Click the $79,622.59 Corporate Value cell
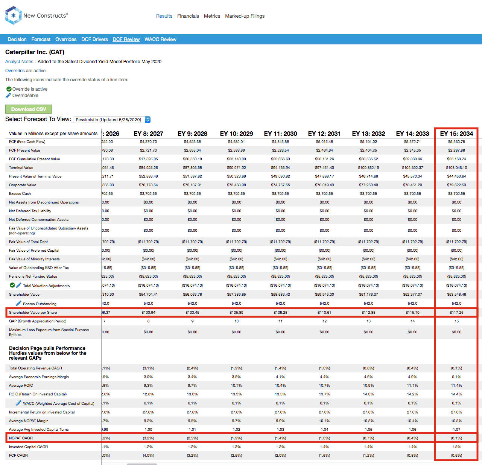The image size is (482, 465). click(456, 185)
